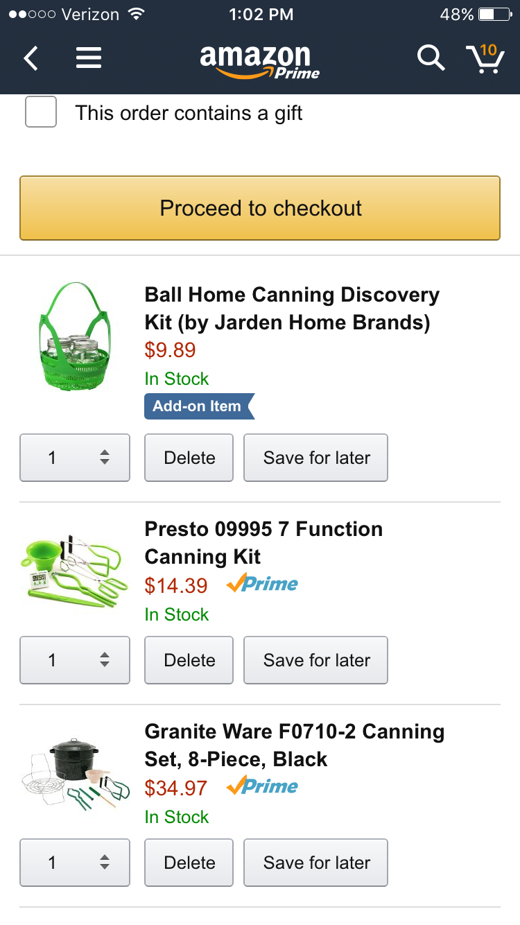
Task: Check 'This order contains a gift'
Action: [x=41, y=112]
